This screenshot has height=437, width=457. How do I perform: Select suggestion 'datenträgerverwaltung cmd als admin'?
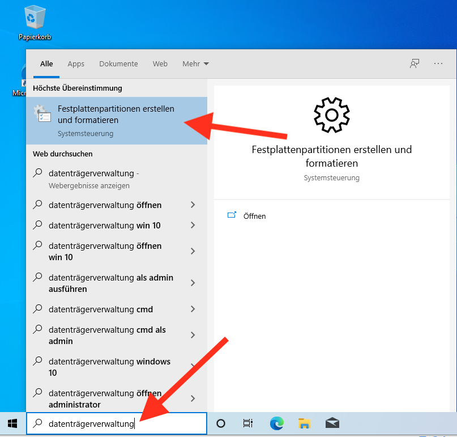pos(117,335)
